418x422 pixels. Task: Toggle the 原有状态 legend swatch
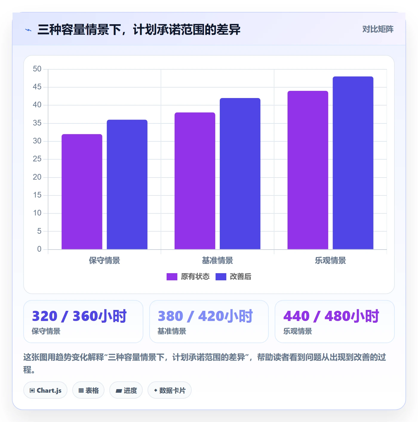pos(172,277)
